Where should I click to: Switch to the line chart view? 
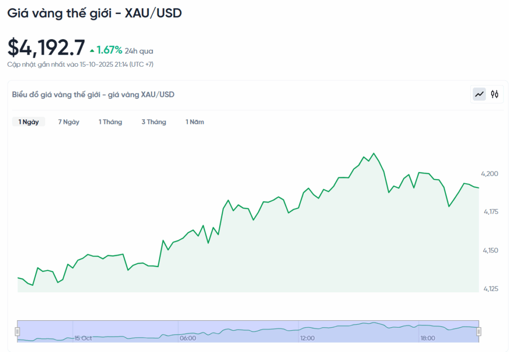pyautogui.click(x=479, y=94)
